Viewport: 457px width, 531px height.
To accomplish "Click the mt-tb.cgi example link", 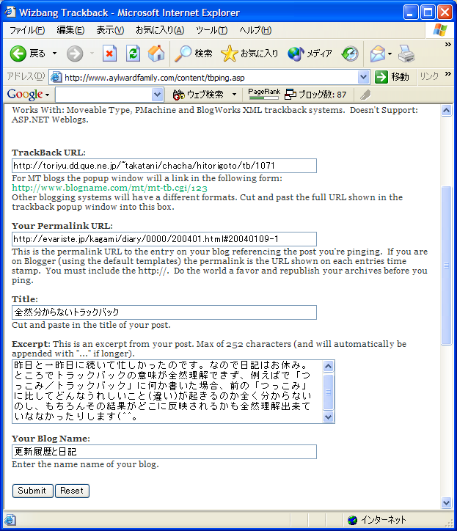I will pyautogui.click(x=109, y=188).
